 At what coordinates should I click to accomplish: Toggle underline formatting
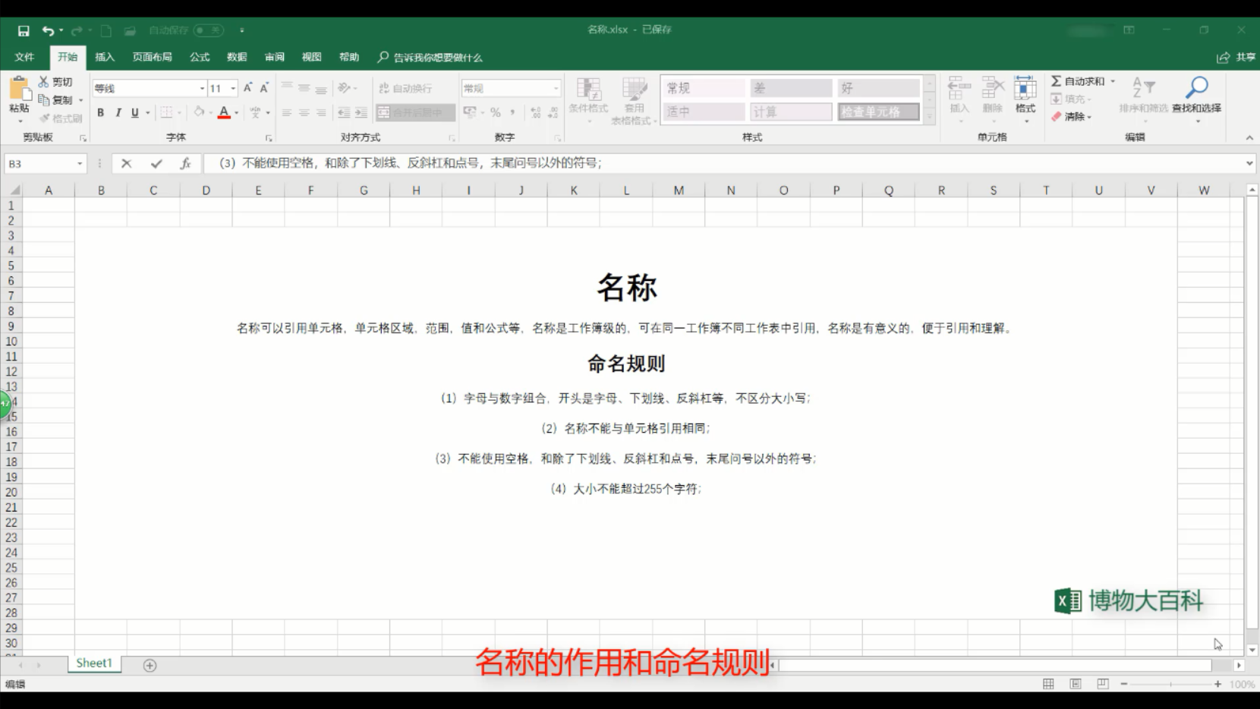pyautogui.click(x=134, y=112)
